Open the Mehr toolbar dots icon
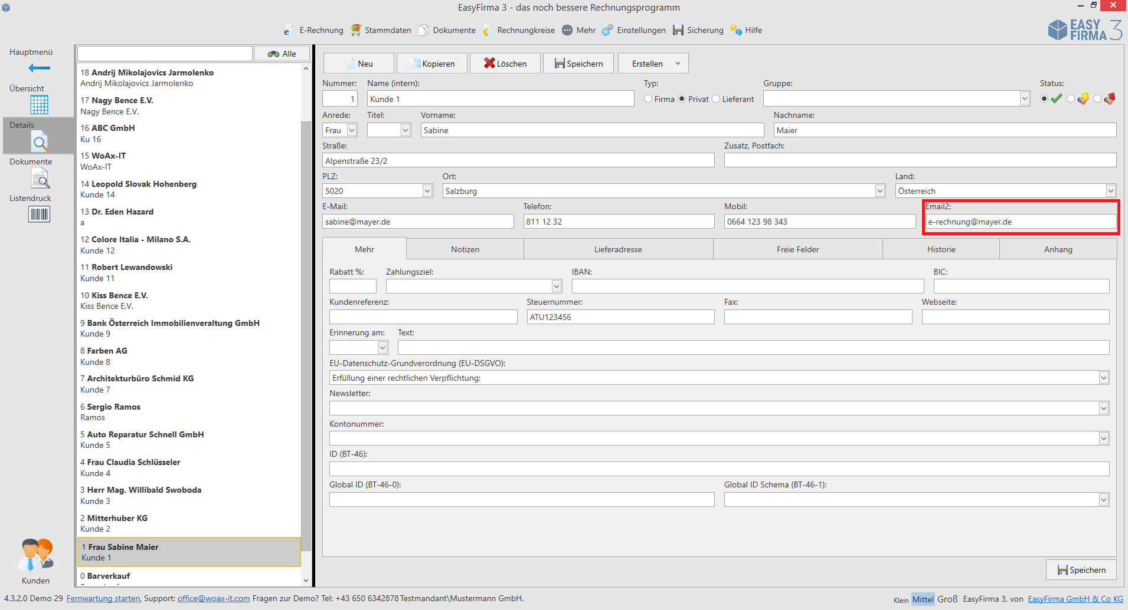1128x610 pixels. [567, 30]
